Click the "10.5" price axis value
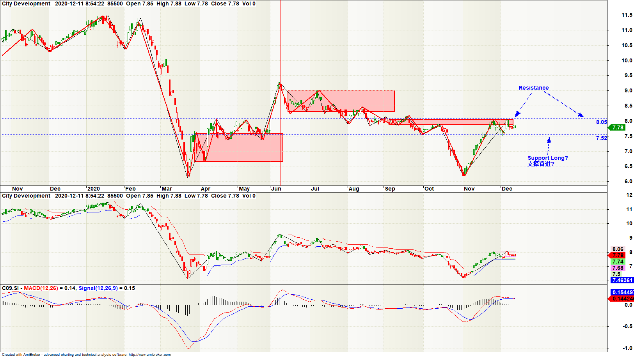 point(627,45)
